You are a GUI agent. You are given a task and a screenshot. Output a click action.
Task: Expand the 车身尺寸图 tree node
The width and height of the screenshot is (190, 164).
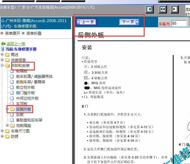click(2, 131)
